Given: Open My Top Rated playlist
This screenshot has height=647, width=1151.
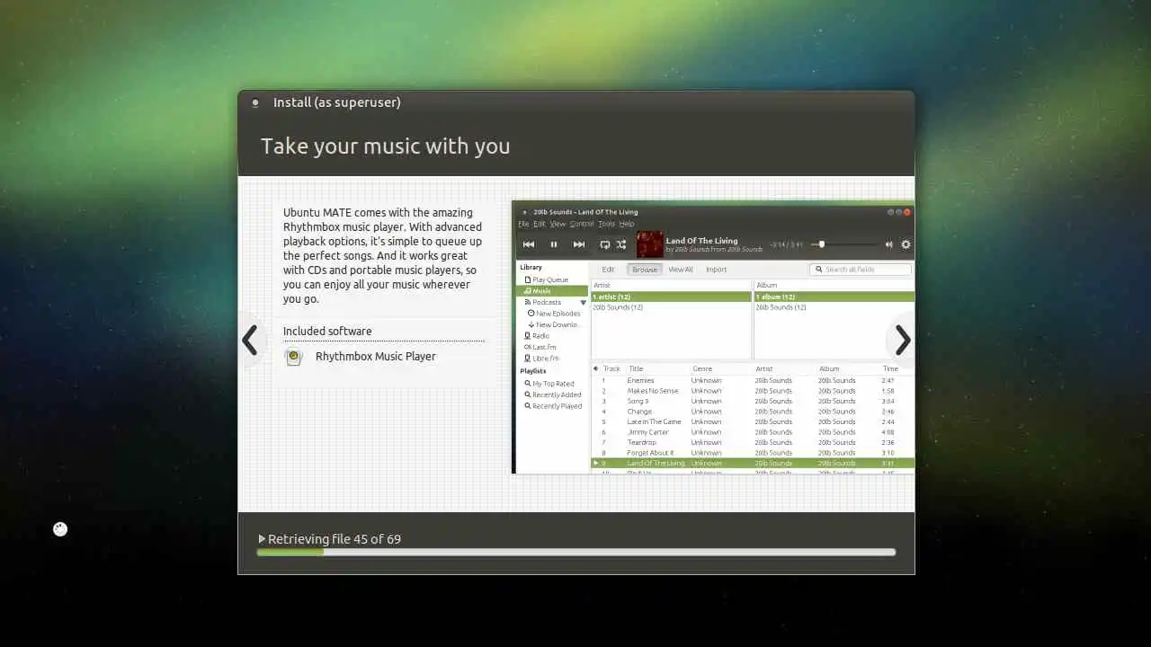Looking at the screenshot, I should point(552,384).
